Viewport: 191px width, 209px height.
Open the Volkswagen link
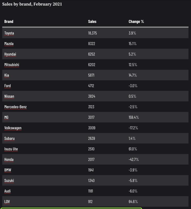(x=13, y=128)
